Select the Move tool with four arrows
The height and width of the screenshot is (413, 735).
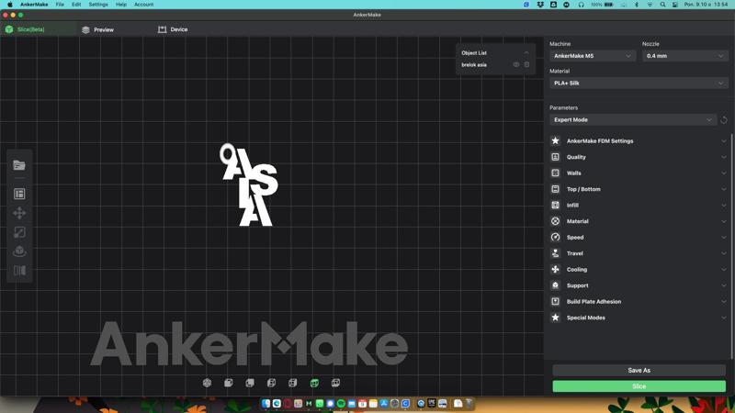point(19,213)
